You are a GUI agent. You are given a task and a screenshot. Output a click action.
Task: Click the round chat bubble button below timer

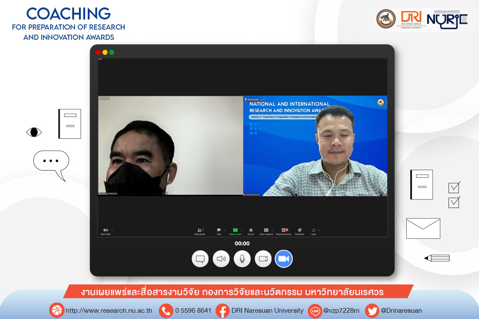click(x=200, y=259)
